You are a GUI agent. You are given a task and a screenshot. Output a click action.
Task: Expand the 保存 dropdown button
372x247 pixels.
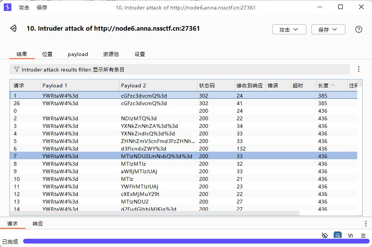coord(328,30)
